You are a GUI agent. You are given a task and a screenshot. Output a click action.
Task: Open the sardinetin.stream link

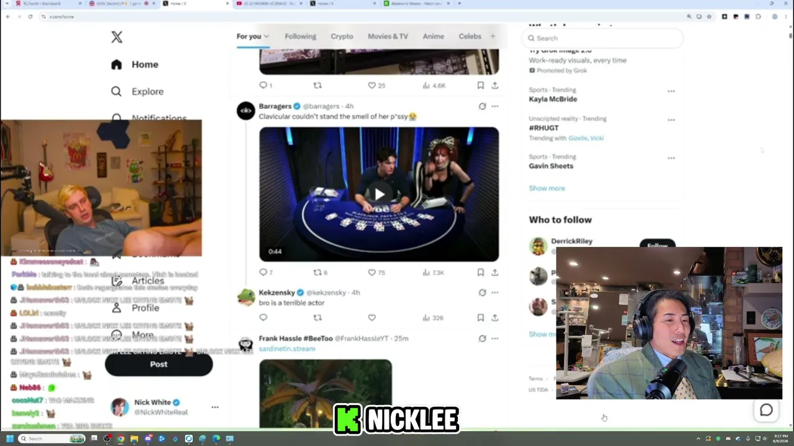pos(287,349)
